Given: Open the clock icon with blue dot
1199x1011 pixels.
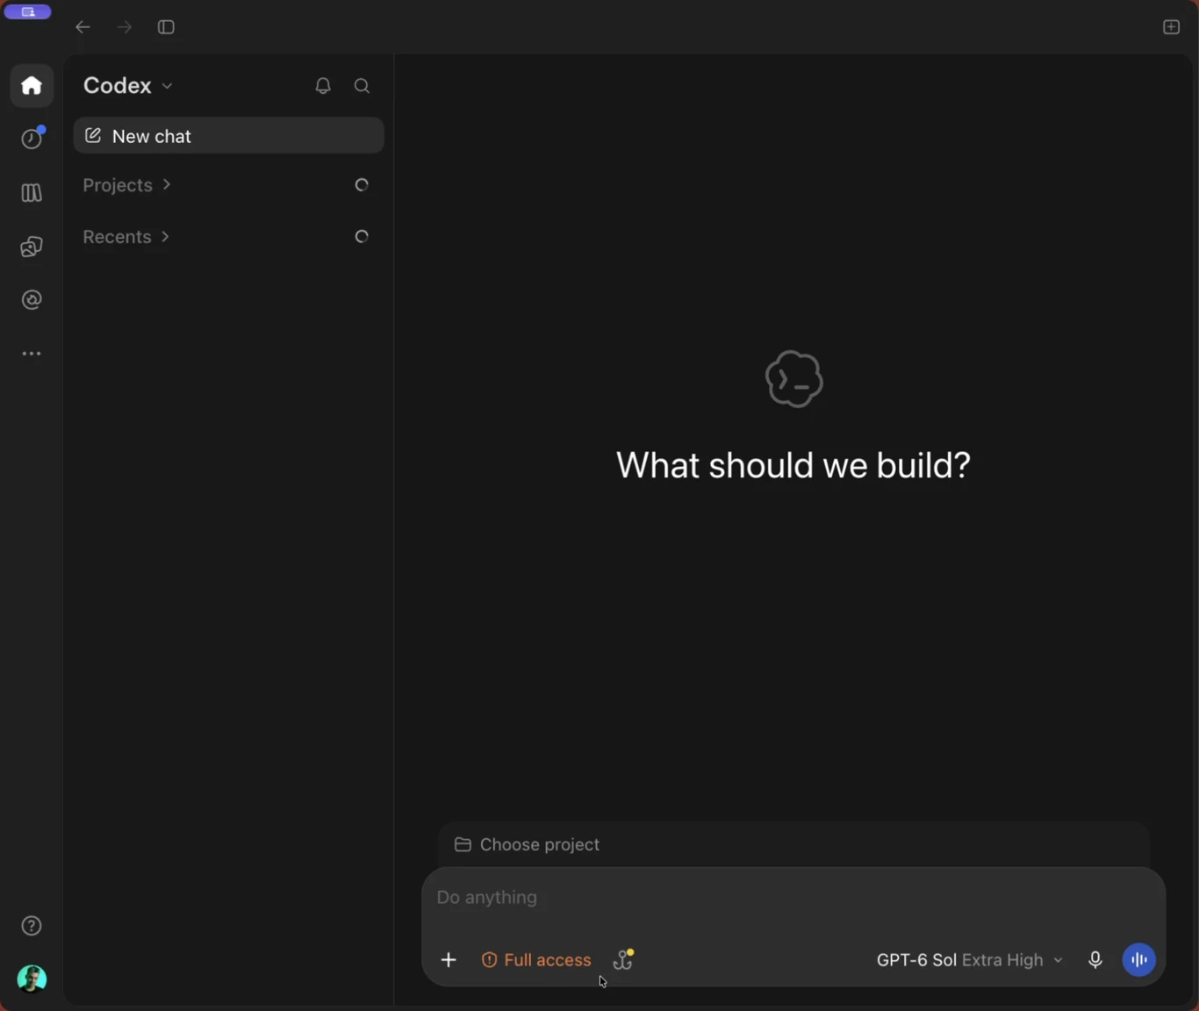Looking at the screenshot, I should coord(32,138).
